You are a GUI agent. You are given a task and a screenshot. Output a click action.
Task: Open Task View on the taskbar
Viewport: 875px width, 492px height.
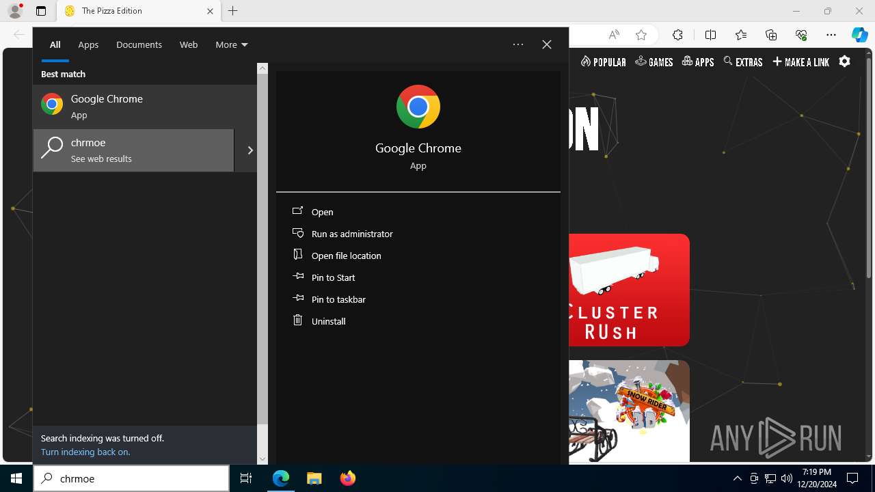tap(246, 478)
